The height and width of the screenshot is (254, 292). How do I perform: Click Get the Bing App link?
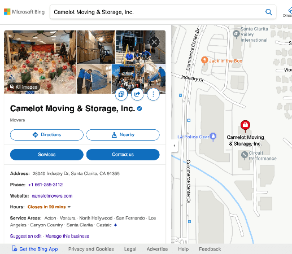click(x=34, y=249)
